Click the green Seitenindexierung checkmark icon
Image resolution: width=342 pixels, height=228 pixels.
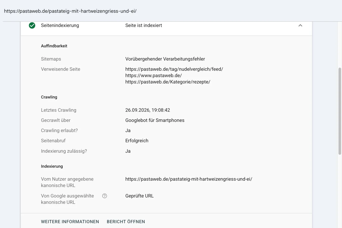click(x=32, y=25)
